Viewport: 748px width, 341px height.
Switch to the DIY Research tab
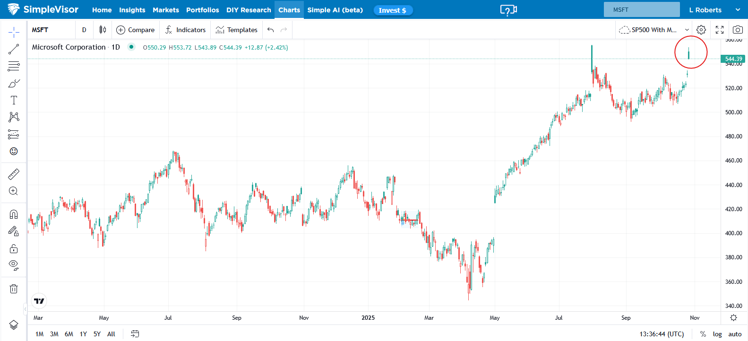click(249, 10)
